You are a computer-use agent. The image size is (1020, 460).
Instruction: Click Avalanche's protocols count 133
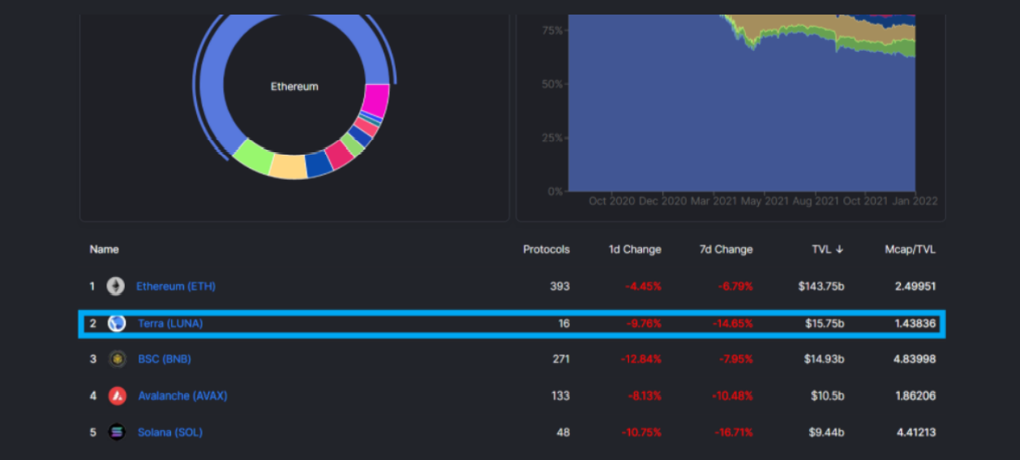click(x=561, y=396)
